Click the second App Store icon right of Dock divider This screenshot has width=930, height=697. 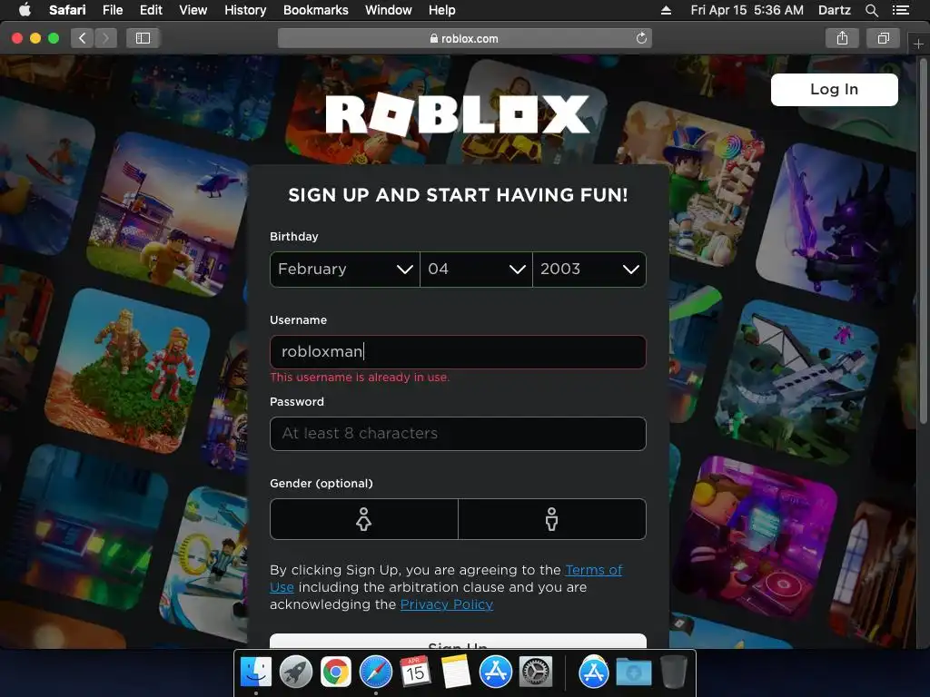(x=594, y=672)
